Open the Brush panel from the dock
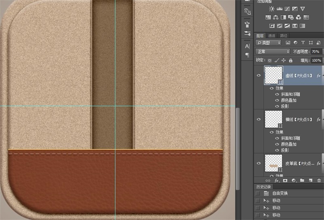This screenshot has height=220, width=324. click(247, 25)
